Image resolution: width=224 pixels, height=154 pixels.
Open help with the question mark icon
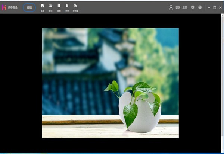click(x=200, y=7)
